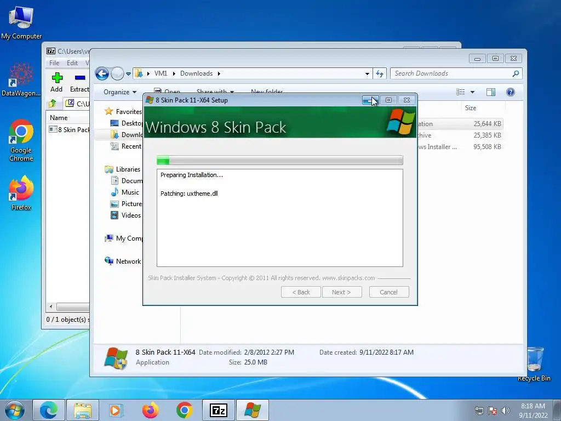561x421 pixels.
Task: Select 8 Skin Pack file in 7-Zip list
Action: 69,129
